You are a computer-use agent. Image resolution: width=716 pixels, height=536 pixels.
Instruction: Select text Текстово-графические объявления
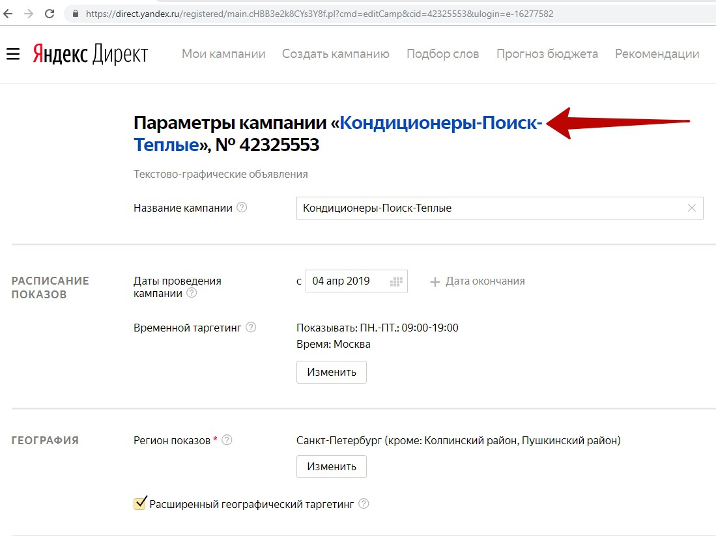pyautogui.click(x=221, y=174)
